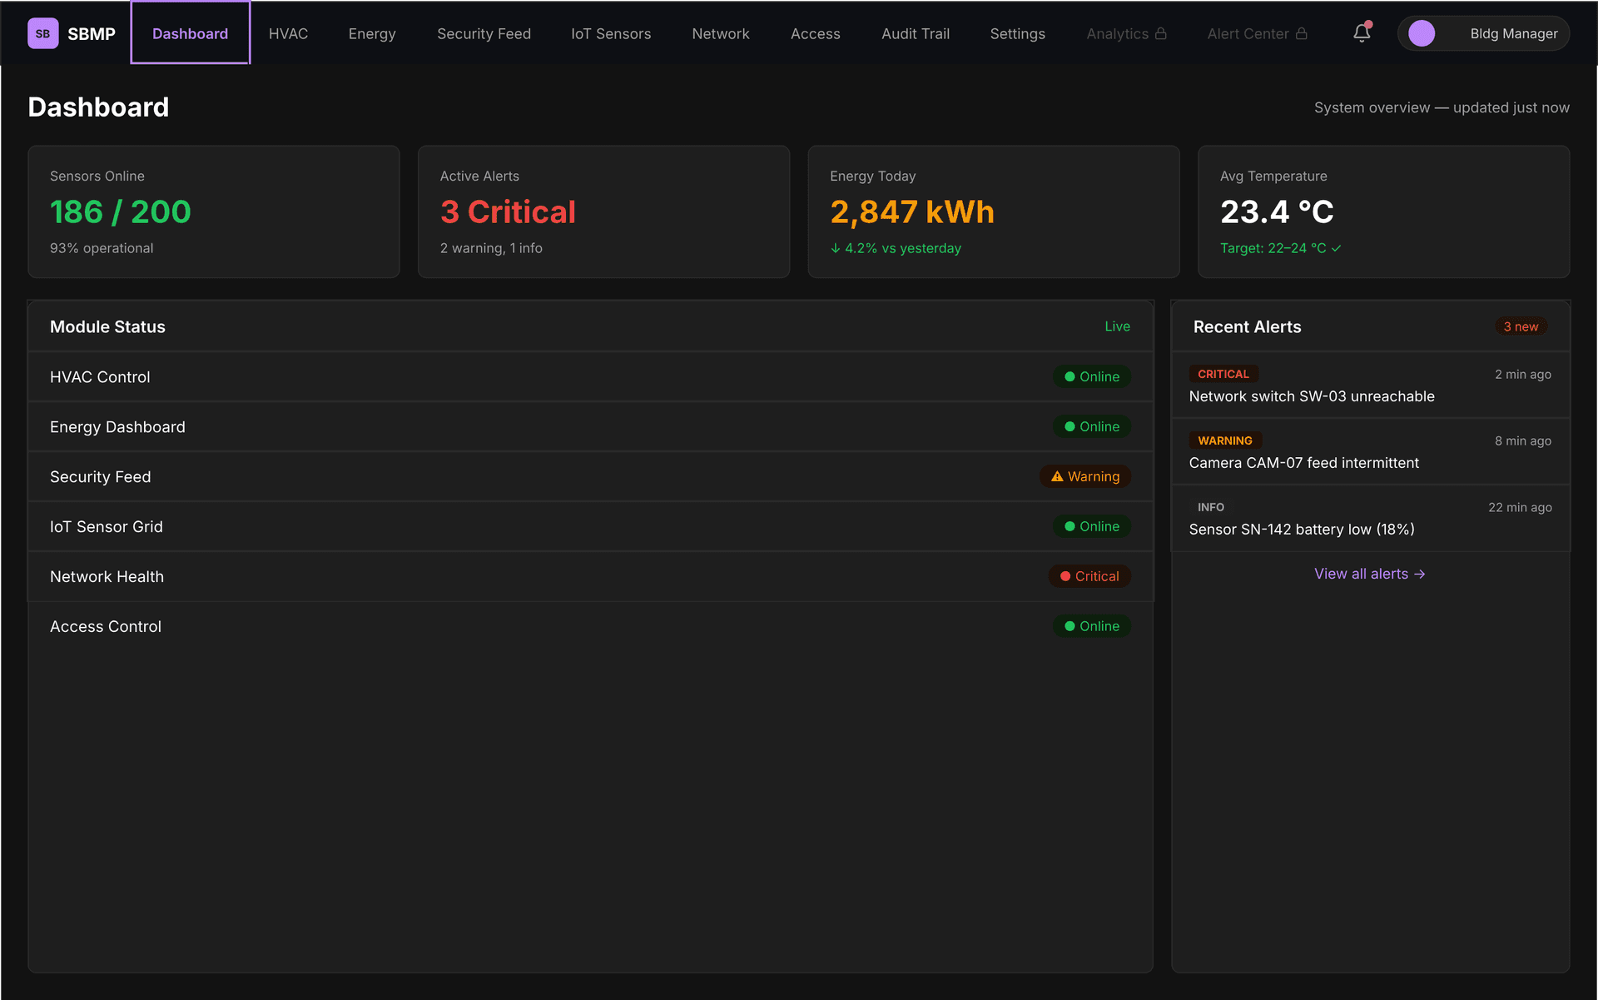Viewport: 1598px width, 1000px height.
Task: Click the HVAC Control Online status badge
Action: (x=1091, y=376)
